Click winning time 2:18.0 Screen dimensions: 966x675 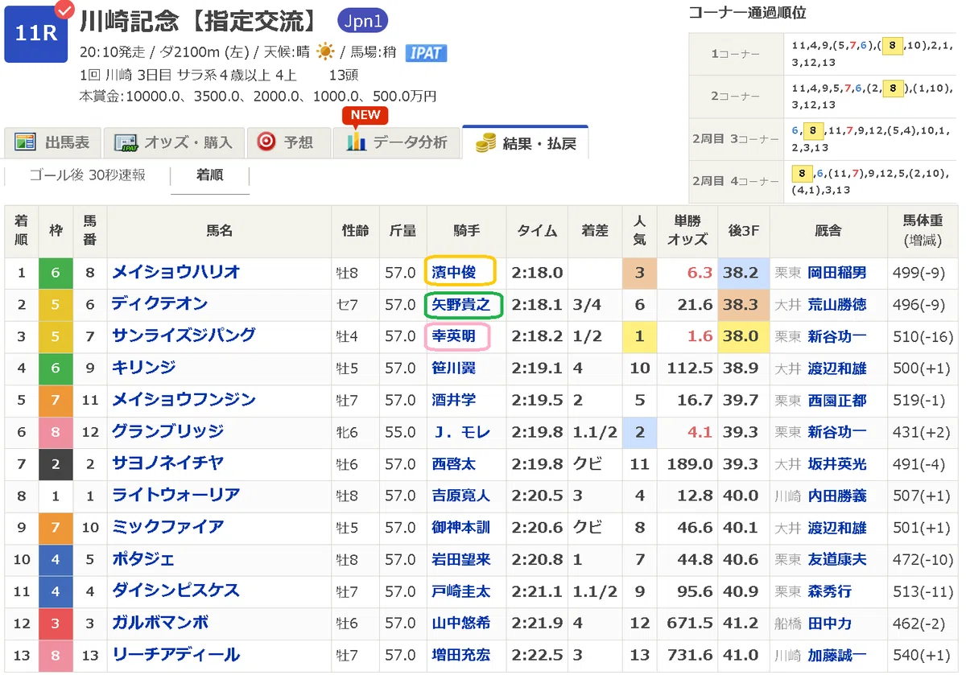tap(539, 273)
